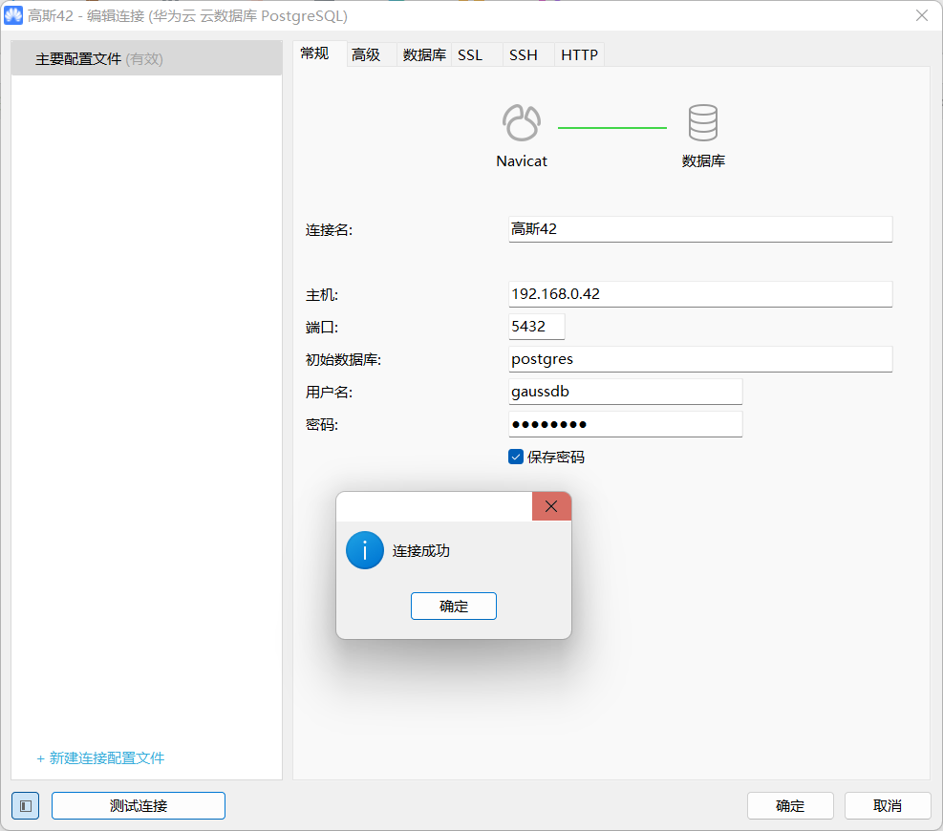Click the 取消 button
Image resolution: width=943 pixels, height=831 pixels.
888,806
